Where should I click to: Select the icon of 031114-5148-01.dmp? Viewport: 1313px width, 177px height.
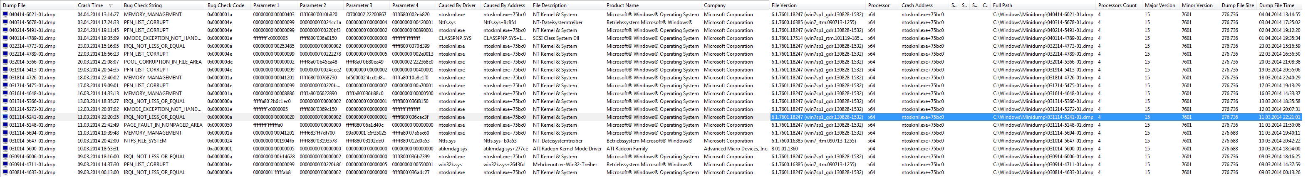pyautogui.click(x=5, y=125)
